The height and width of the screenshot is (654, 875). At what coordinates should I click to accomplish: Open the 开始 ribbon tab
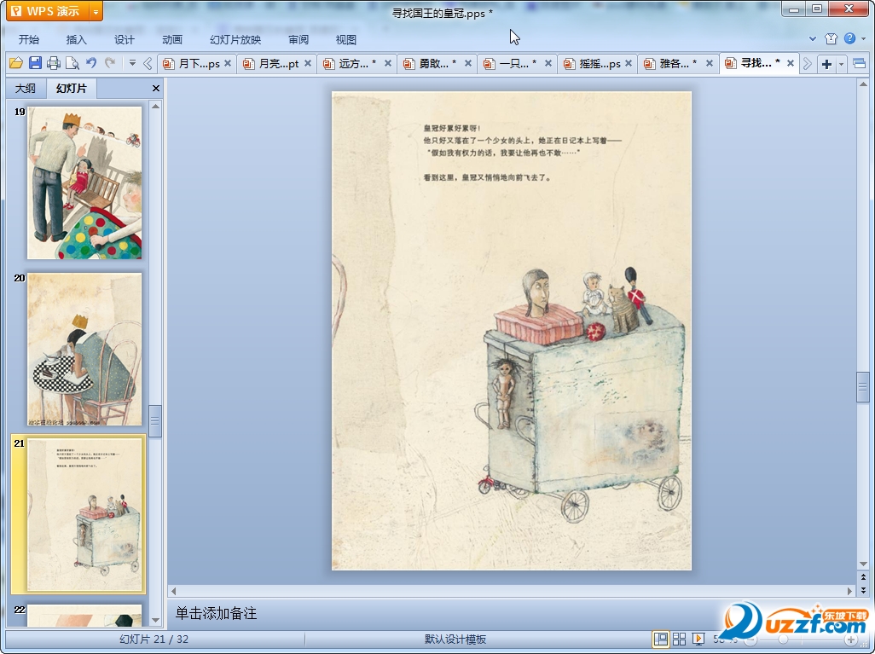[x=28, y=39]
